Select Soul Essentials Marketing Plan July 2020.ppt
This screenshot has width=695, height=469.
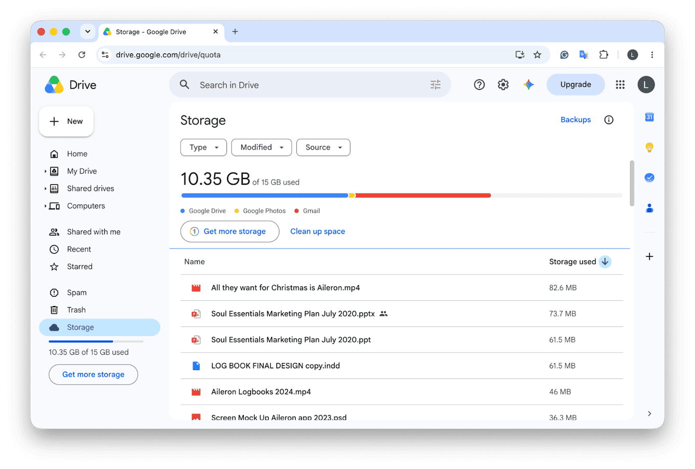click(401, 340)
